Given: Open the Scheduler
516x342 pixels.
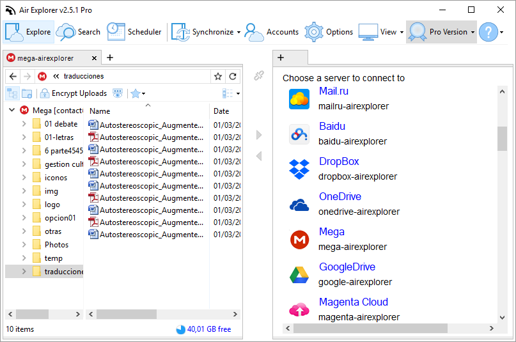Looking at the screenshot, I should point(134,32).
